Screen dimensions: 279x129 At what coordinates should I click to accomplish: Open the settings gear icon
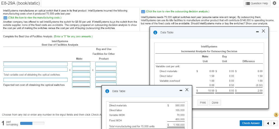pyautogui.click(x=274, y=3)
